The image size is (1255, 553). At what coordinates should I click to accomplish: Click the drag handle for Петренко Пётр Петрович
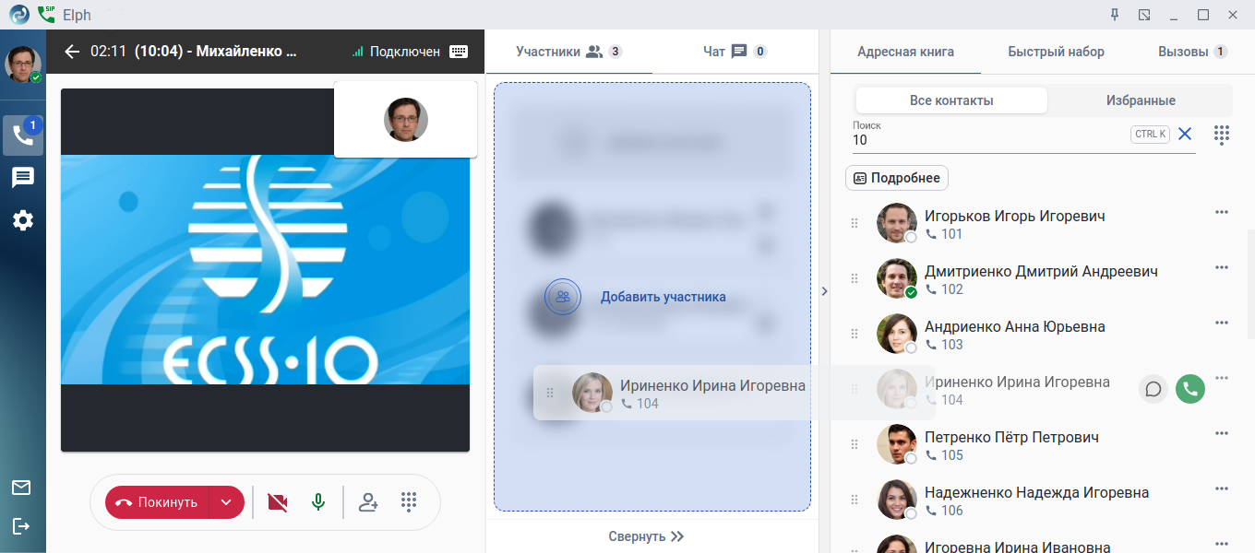click(854, 444)
